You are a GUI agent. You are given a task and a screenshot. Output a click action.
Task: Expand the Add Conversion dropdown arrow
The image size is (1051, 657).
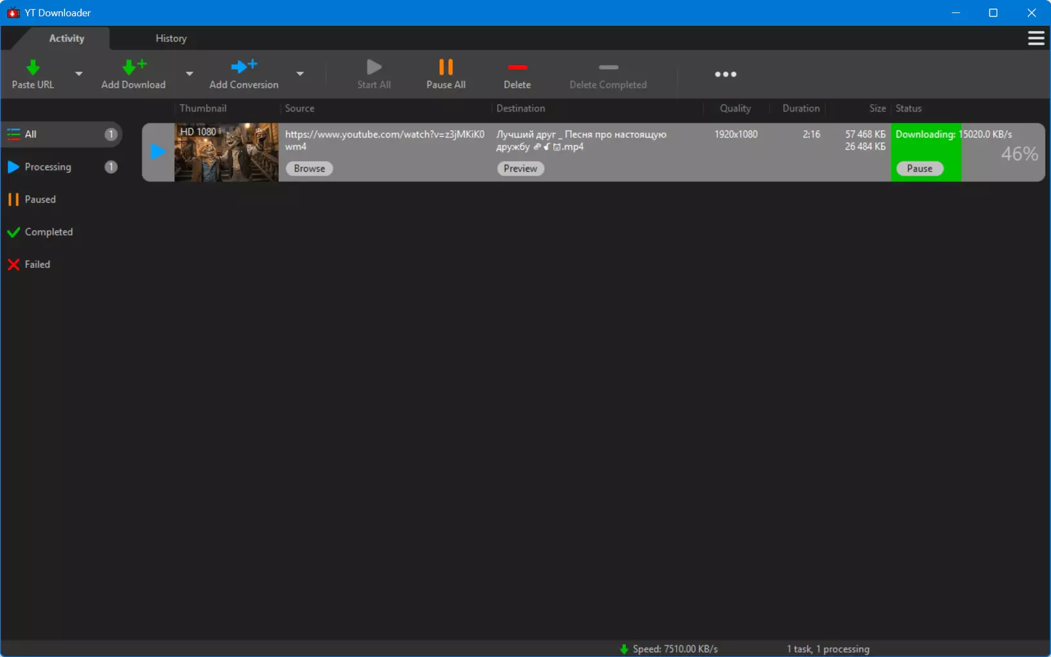(x=300, y=73)
